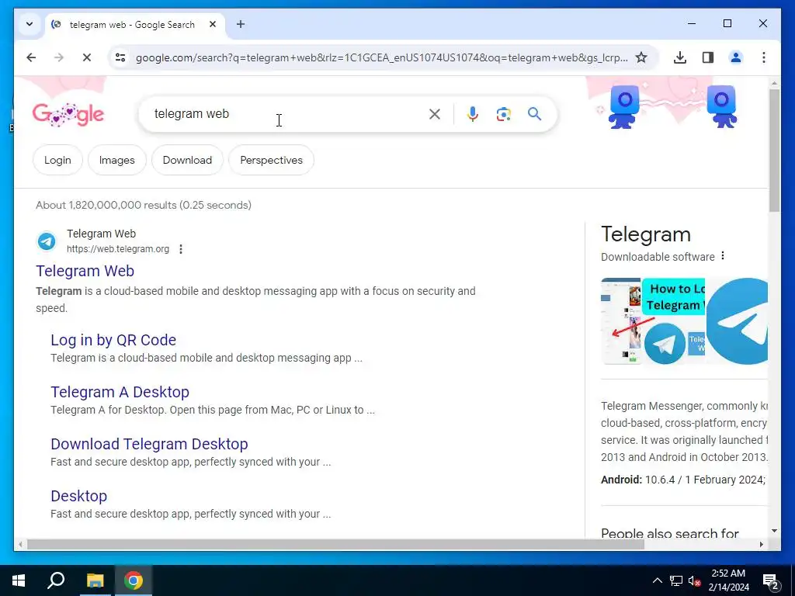
Task: Open Download Telegram Desktop link
Action: click(150, 444)
